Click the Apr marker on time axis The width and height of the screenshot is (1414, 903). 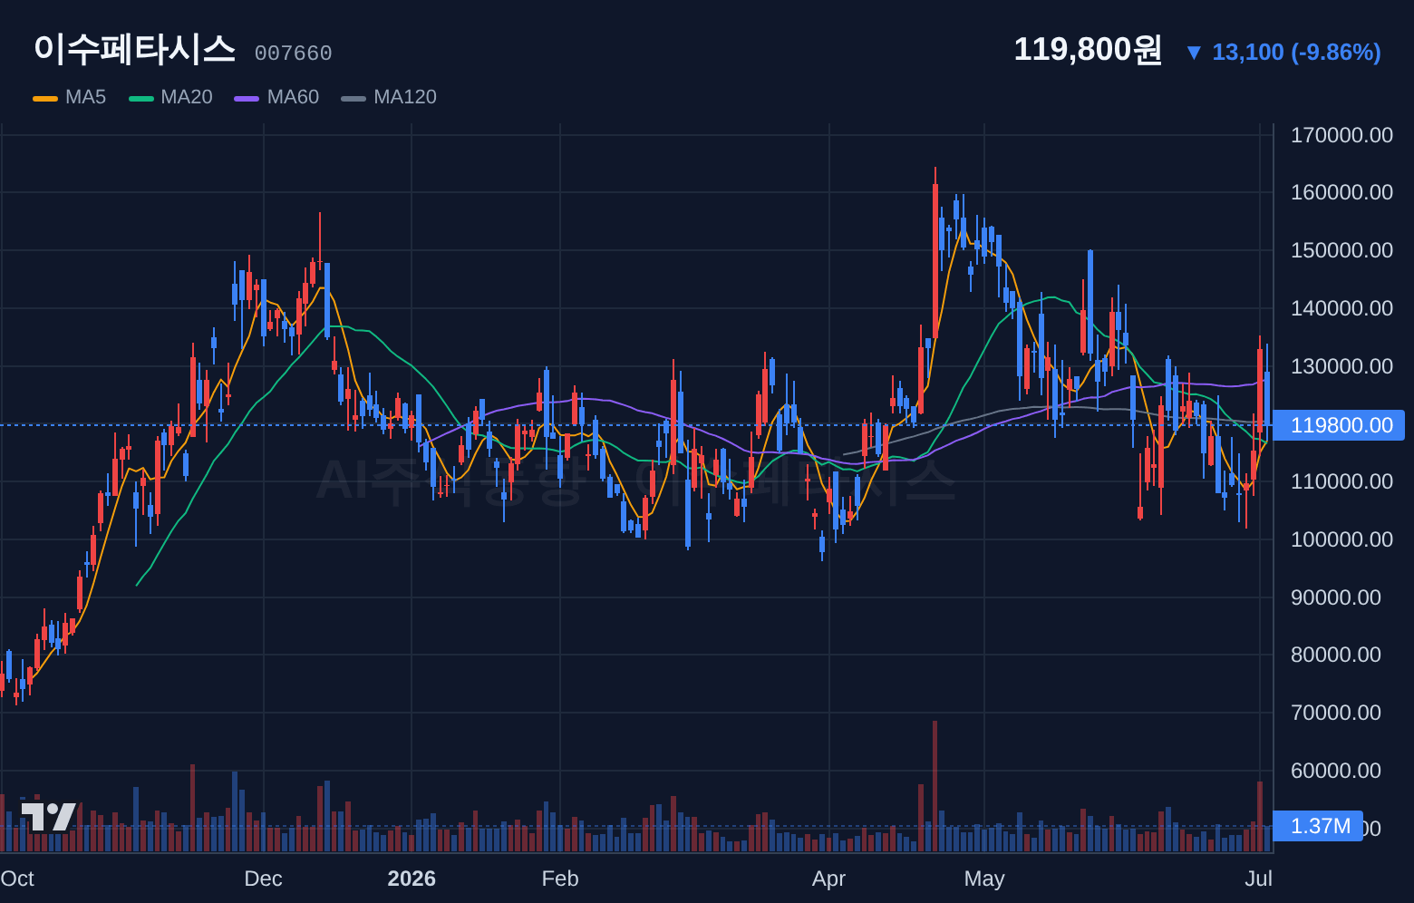pyautogui.click(x=828, y=879)
